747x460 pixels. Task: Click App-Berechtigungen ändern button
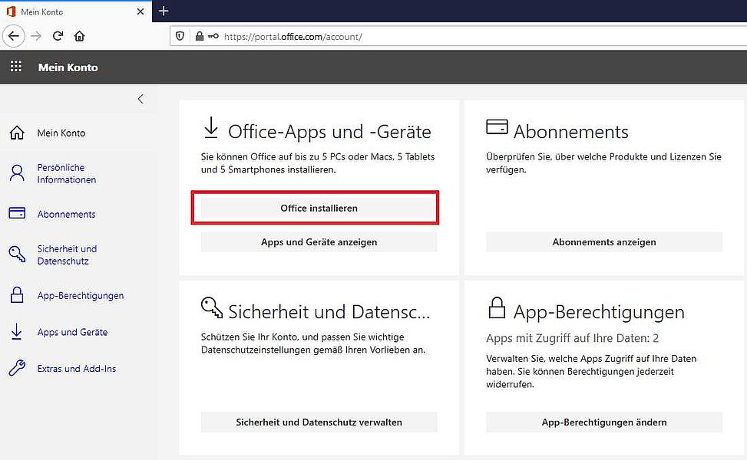(x=604, y=422)
